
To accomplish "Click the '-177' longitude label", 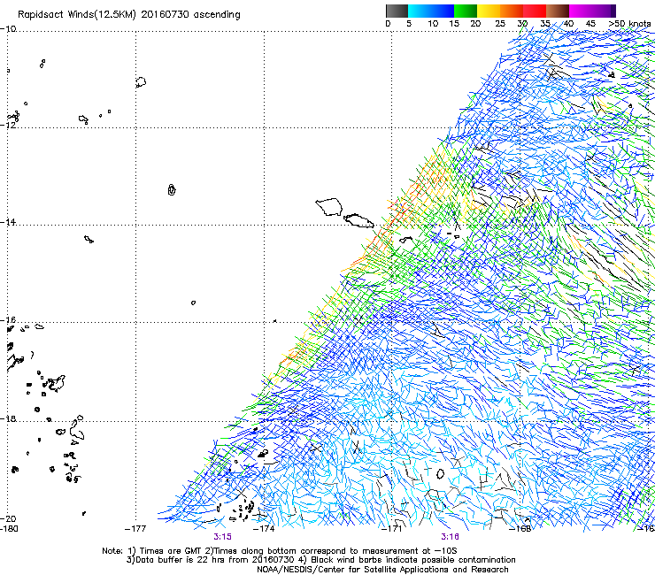I will (x=135, y=529).
